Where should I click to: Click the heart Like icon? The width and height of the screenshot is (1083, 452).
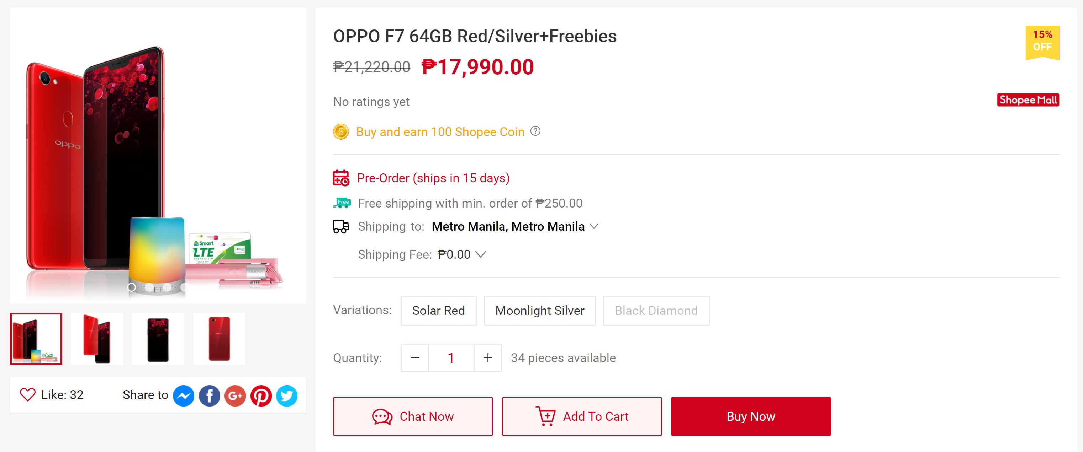tap(28, 395)
